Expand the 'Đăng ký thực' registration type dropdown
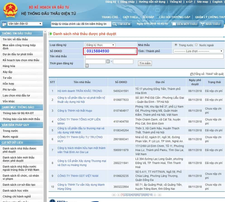Image resolution: width=225 pixels, height=202 pixels. coord(100,45)
